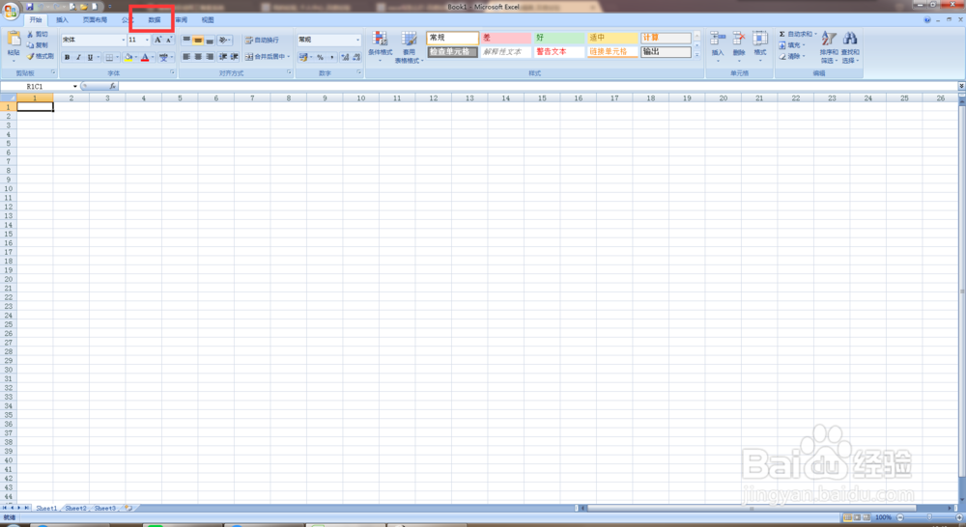Apply accounting number format icon

(303, 57)
